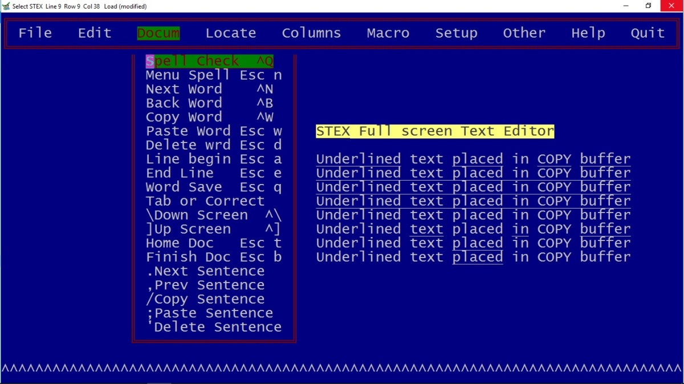Choose Copy Word ^W
This screenshot has height=384, width=684.
(210, 117)
